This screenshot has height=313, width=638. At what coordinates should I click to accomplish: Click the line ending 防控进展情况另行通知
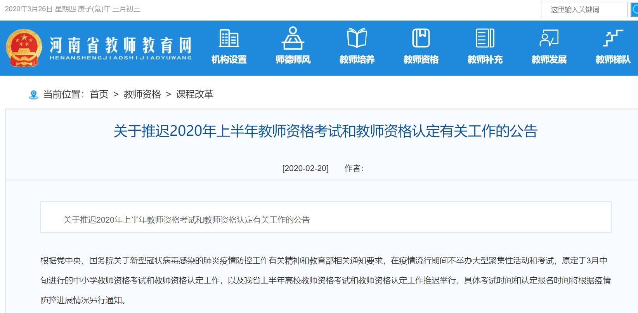coord(83,300)
